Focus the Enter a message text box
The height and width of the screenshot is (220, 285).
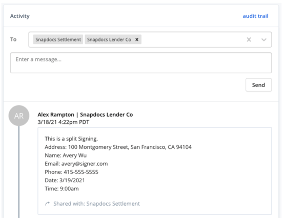point(141,63)
